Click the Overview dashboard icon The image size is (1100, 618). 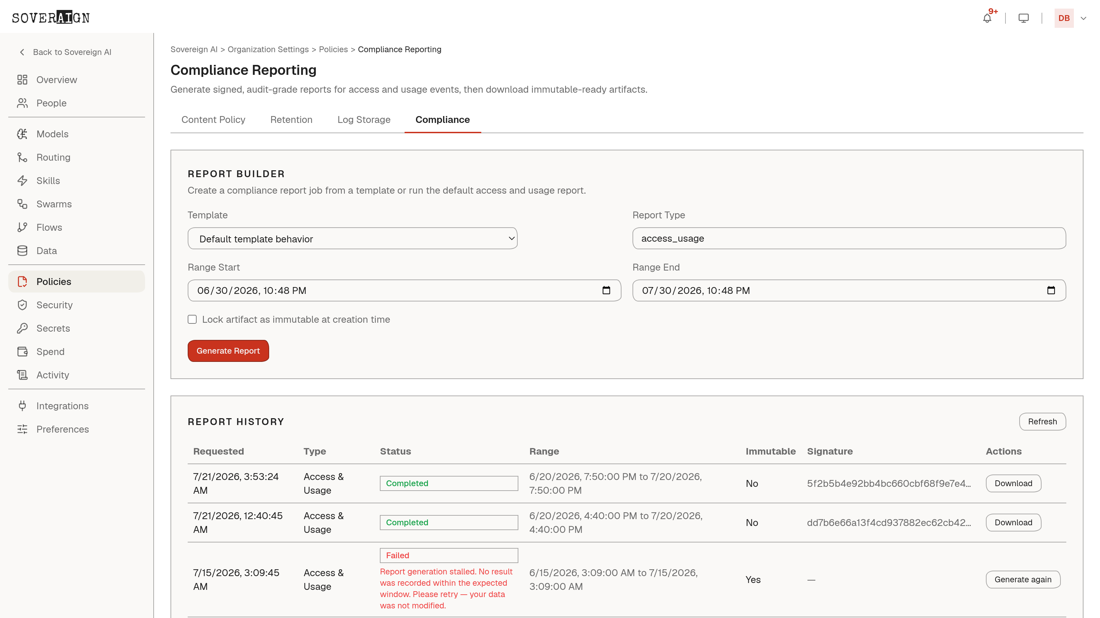coord(22,80)
